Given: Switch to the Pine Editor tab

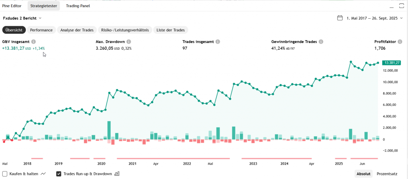Looking at the screenshot, I should (12, 6).
